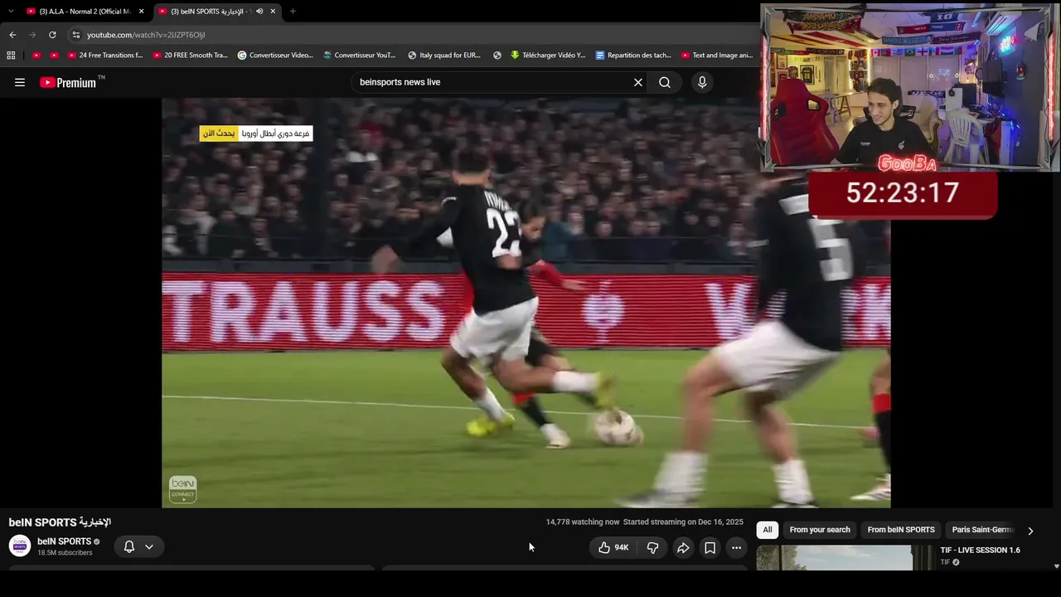This screenshot has width=1061, height=597.
Task: Close the beIN SPORTS tab
Action: [273, 12]
